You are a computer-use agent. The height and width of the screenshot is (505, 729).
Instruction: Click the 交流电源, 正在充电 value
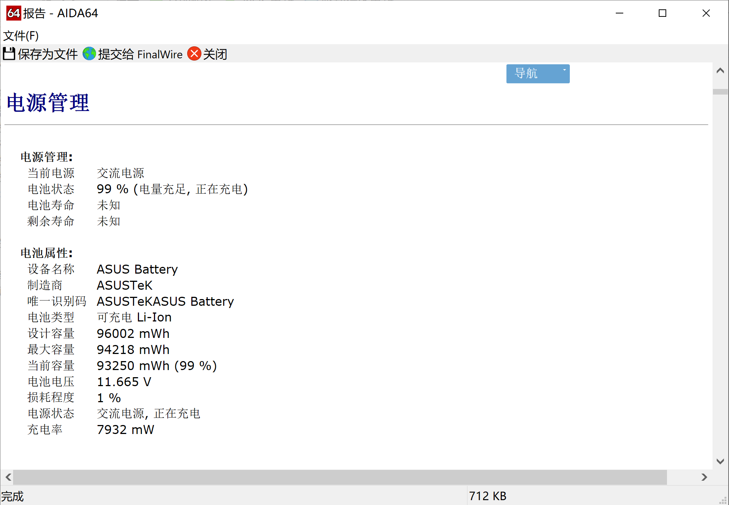click(149, 413)
